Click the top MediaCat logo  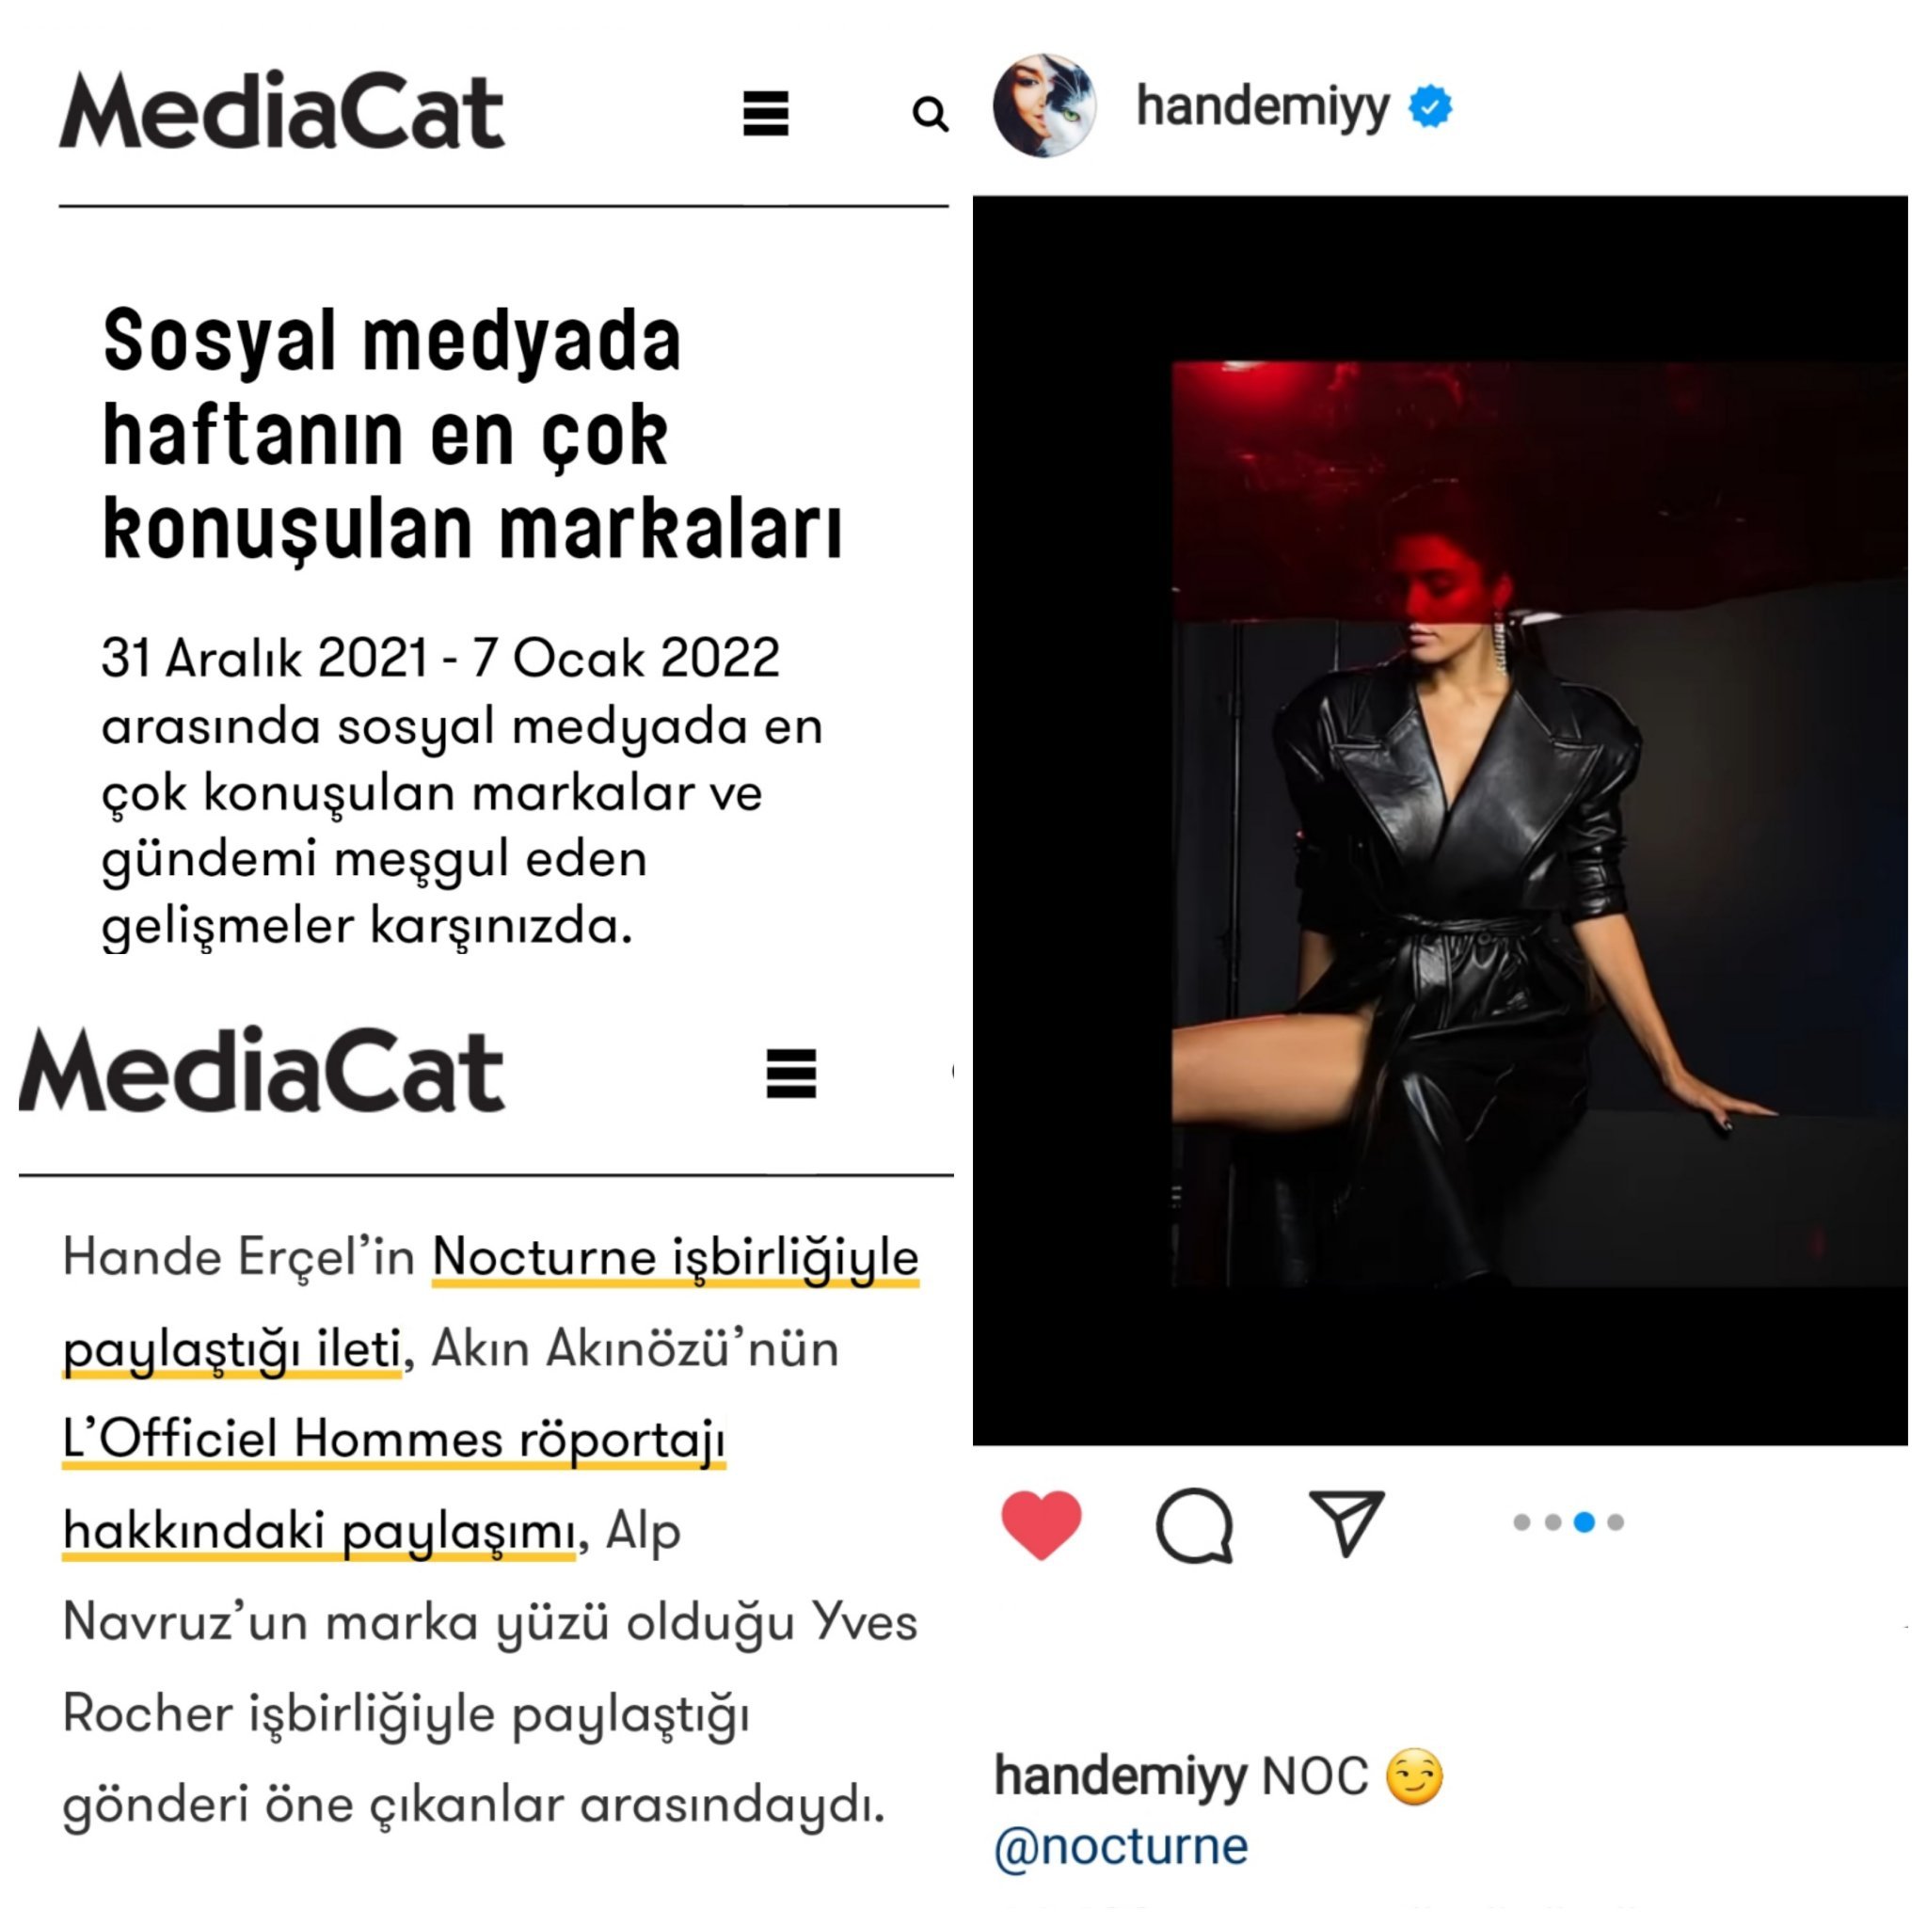point(282,112)
